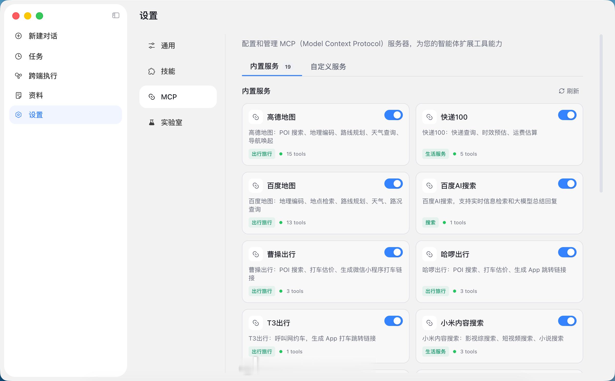Open the 通用 settings section
The height and width of the screenshot is (381, 615).
click(x=168, y=46)
